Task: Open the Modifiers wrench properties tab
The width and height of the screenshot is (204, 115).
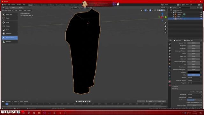Action: (170, 67)
